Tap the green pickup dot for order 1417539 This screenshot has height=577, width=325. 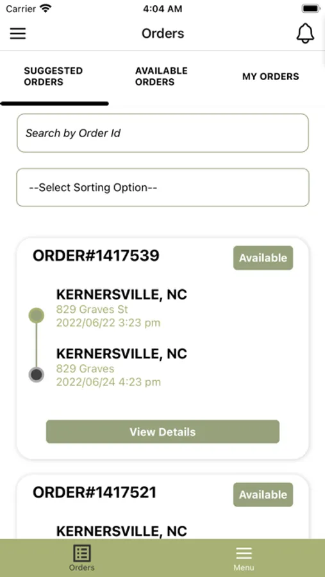[37, 315]
